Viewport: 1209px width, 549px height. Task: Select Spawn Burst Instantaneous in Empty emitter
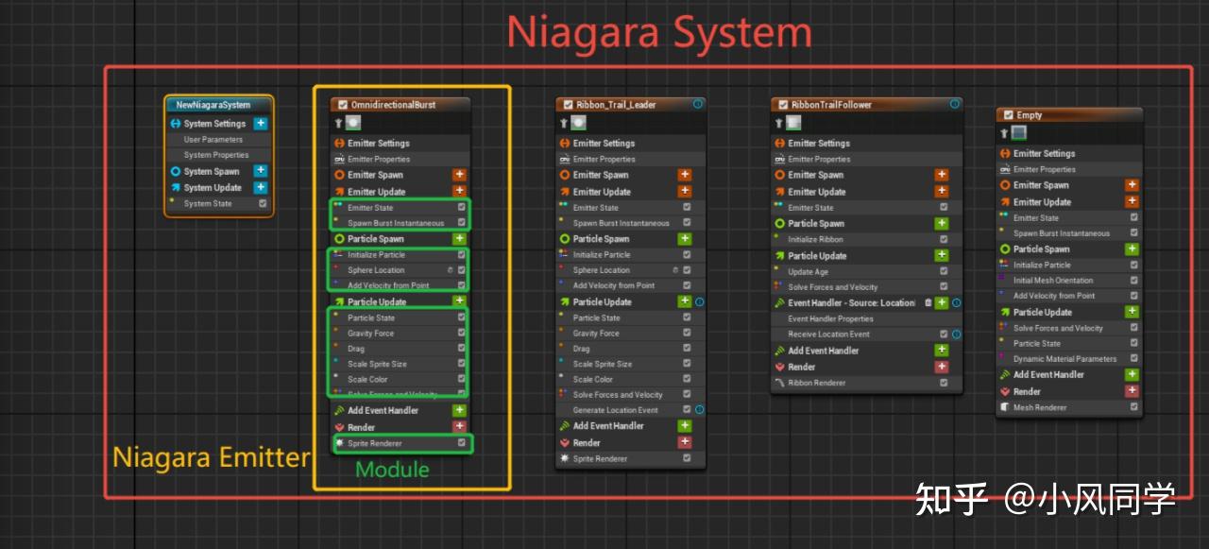[x=1062, y=233]
